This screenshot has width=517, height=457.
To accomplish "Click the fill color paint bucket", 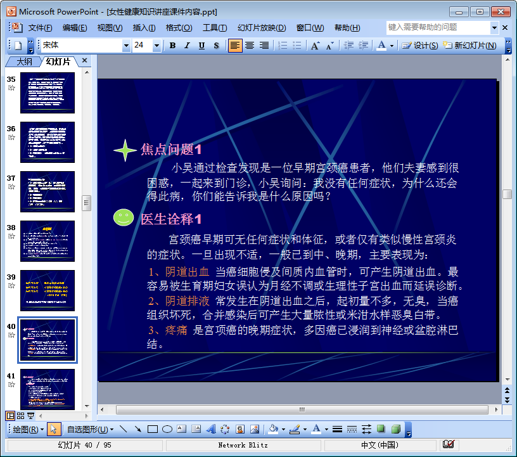I will pyautogui.click(x=273, y=429).
